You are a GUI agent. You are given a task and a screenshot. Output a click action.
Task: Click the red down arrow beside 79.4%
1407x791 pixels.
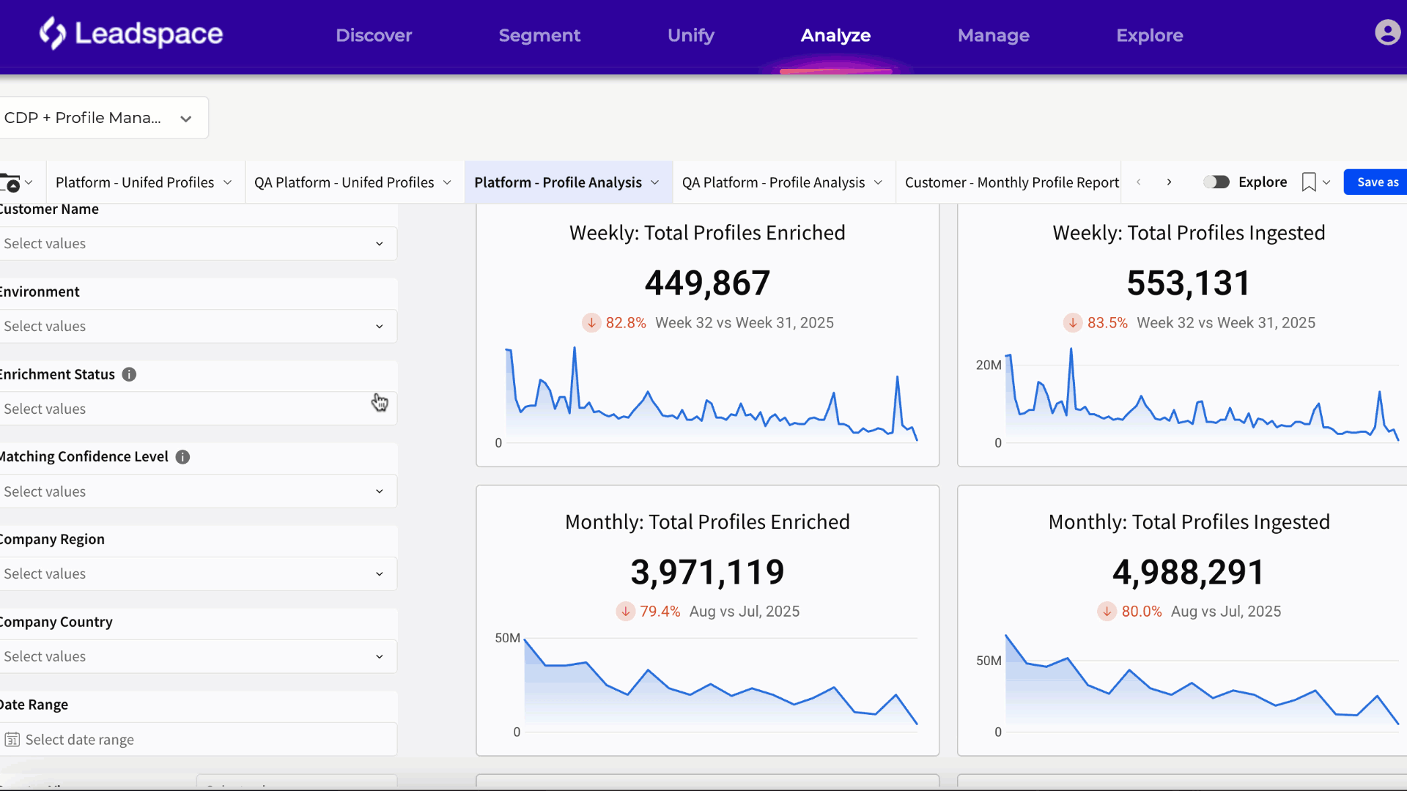click(x=626, y=611)
